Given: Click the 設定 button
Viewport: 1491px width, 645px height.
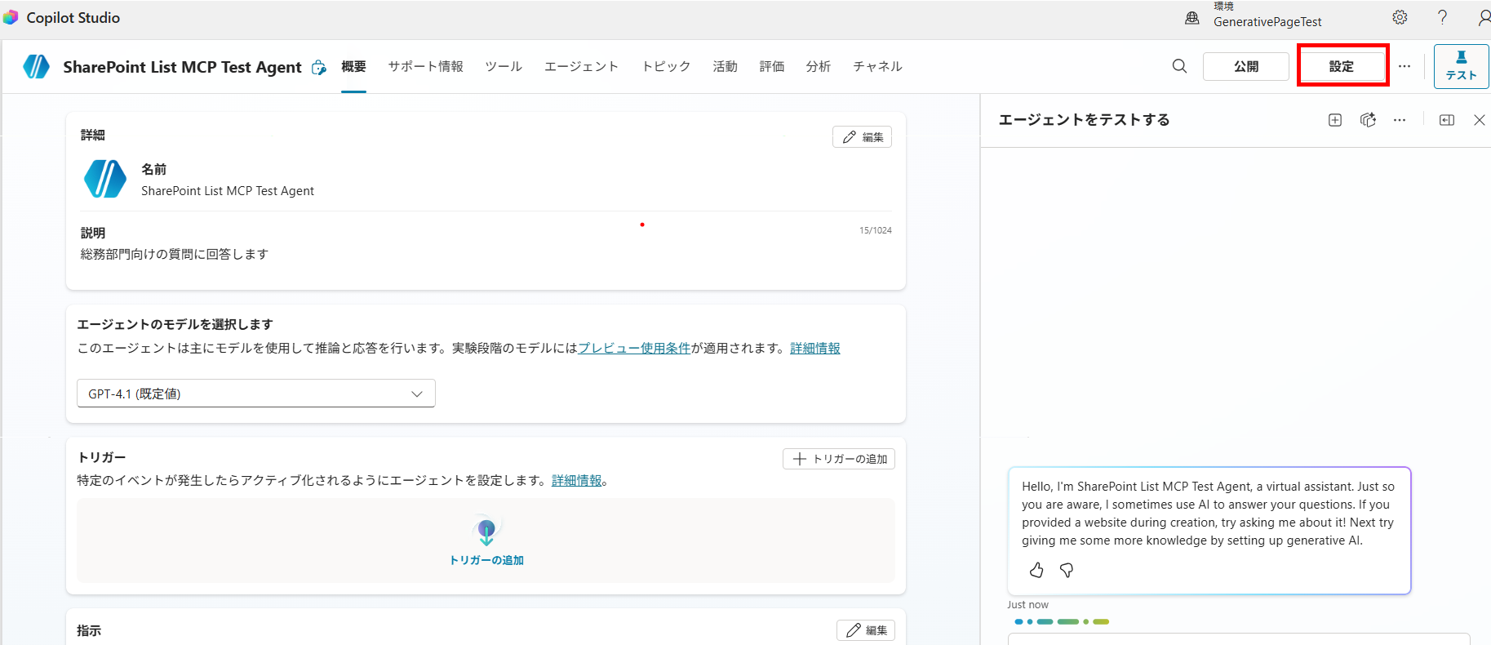Looking at the screenshot, I should (x=1342, y=66).
